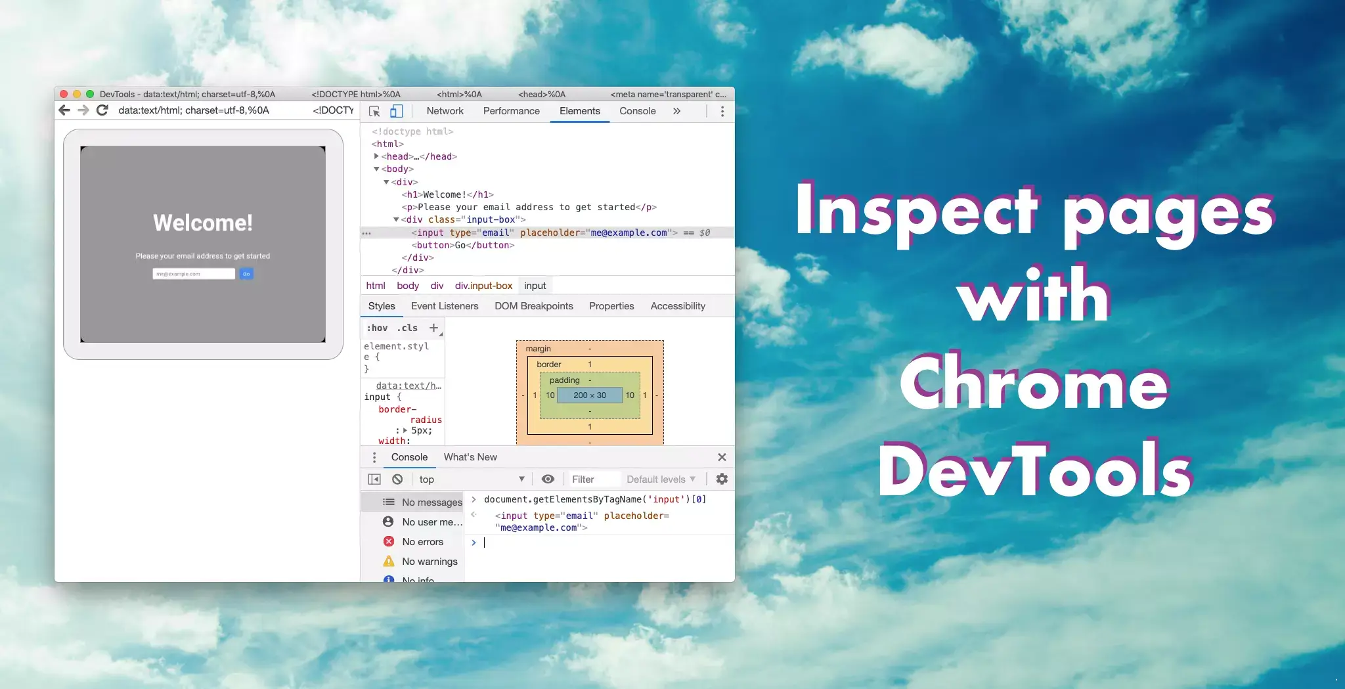Select the p element line in DOM tree
Viewport: 1345px width, 689px height.
[x=529, y=207]
